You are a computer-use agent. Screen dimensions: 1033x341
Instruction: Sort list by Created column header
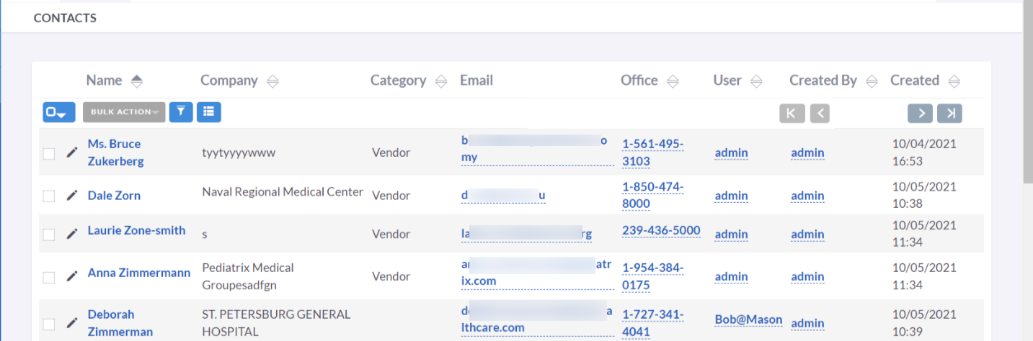click(x=914, y=81)
